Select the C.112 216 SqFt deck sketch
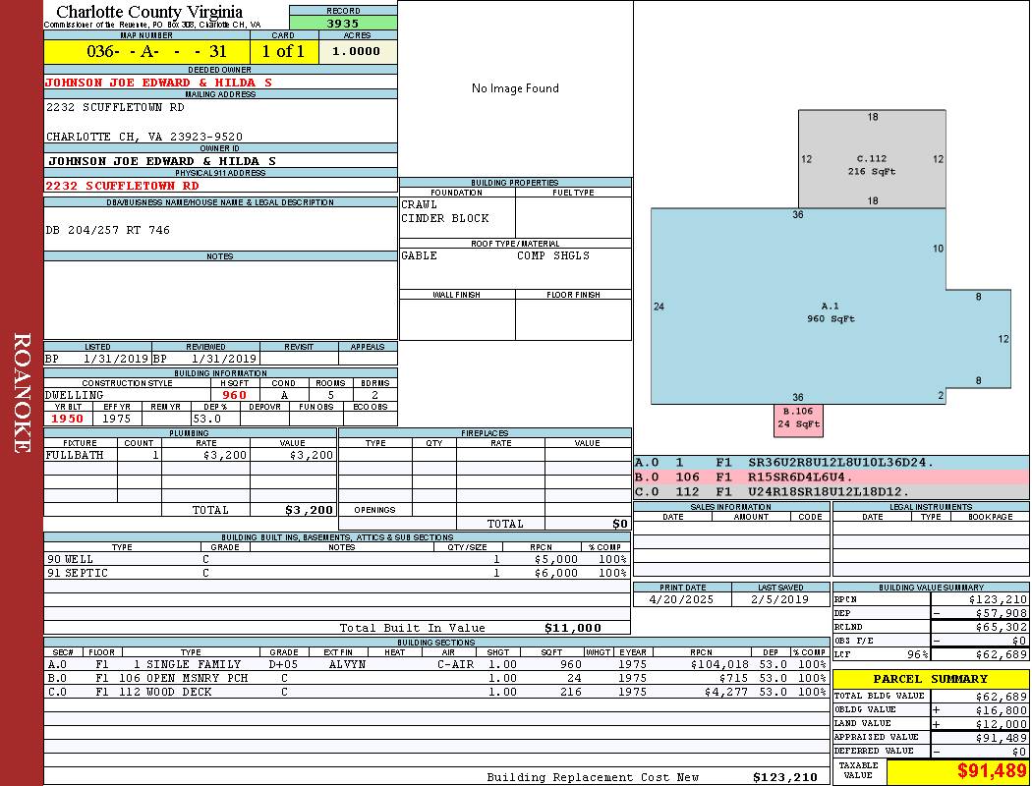Viewport: 1032px width, 786px height. point(872,159)
